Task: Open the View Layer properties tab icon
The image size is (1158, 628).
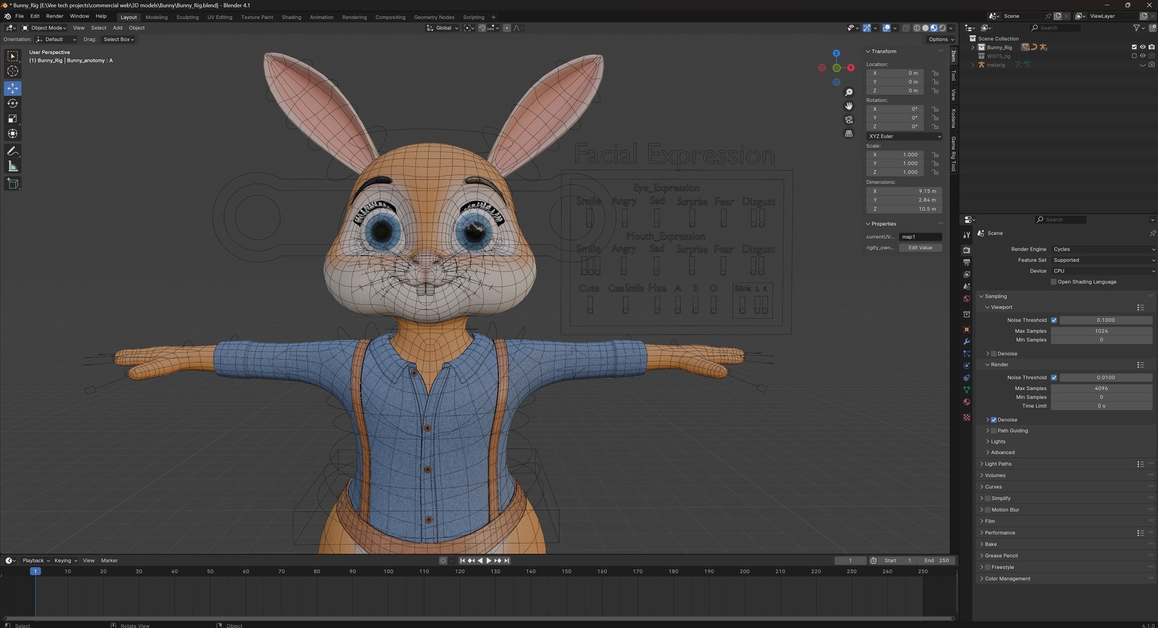Action: point(967,274)
